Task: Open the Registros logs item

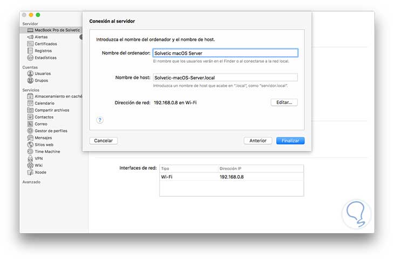Action: 43,51
